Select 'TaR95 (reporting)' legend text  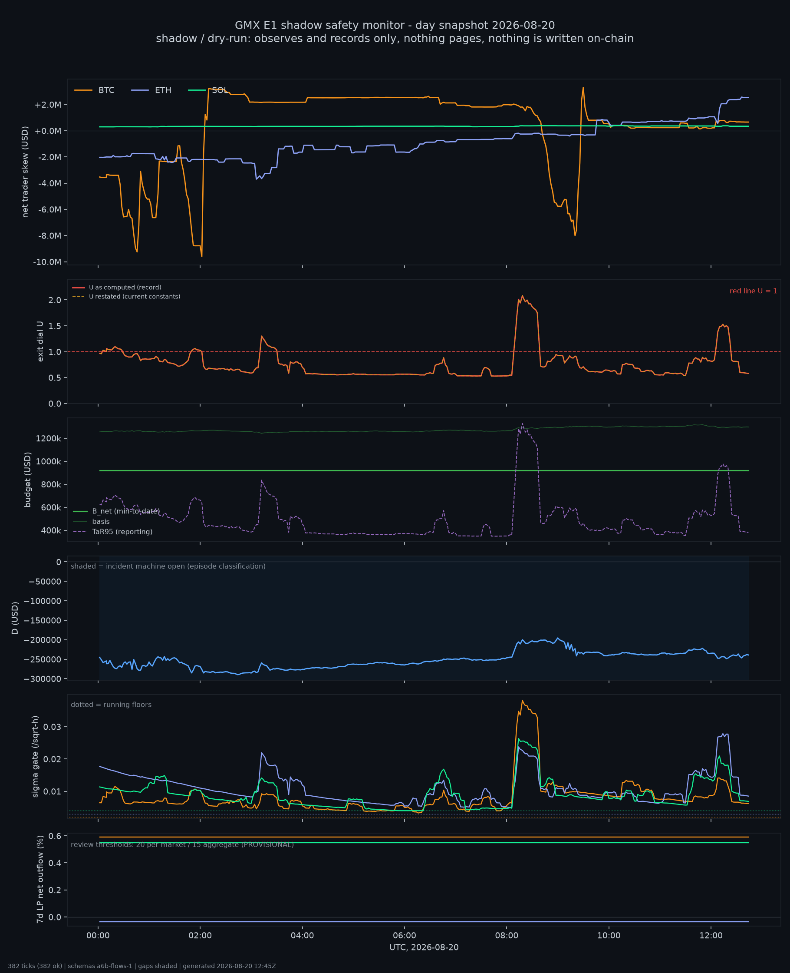(122, 532)
